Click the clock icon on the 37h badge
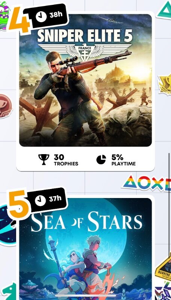 click(40, 201)
